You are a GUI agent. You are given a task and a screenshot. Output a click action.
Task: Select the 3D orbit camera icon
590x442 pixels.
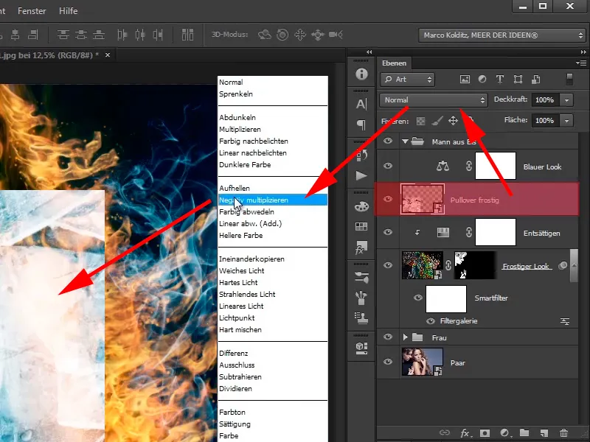(265, 35)
